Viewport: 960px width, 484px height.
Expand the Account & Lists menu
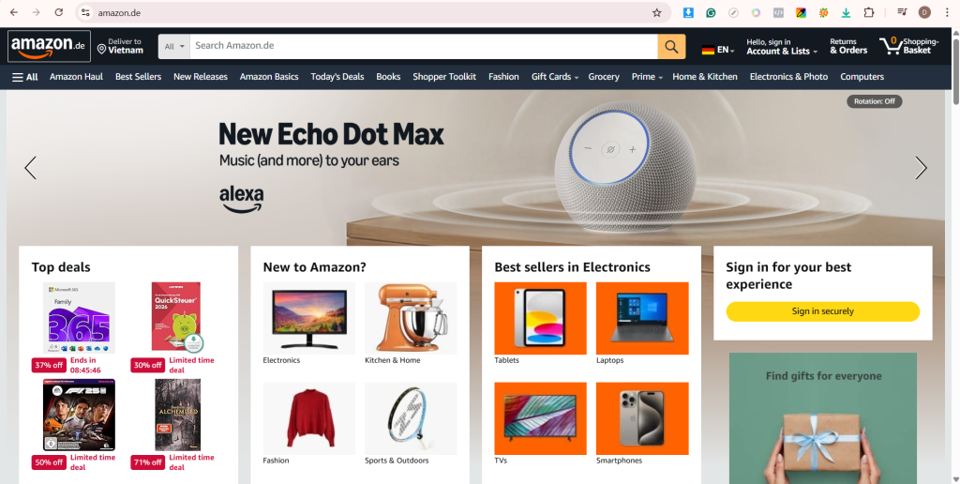pyautogui.click(x=781, y=47)
